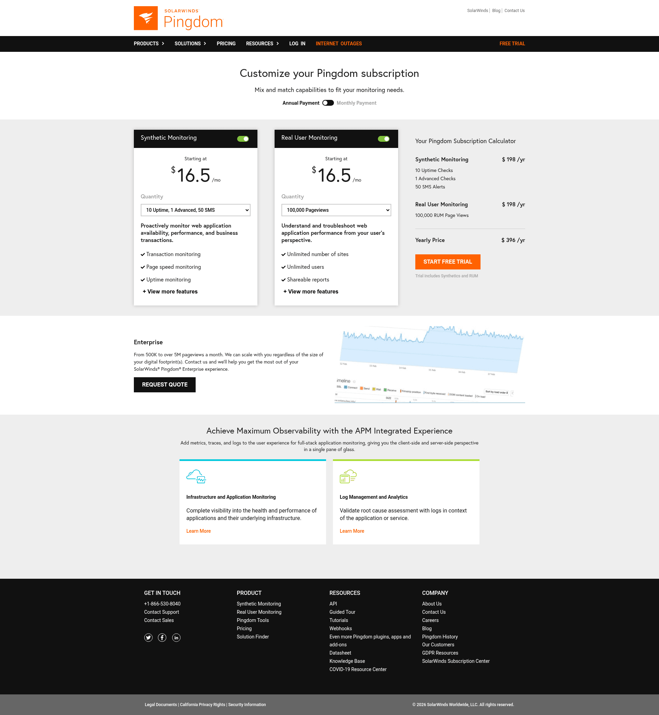The height and width of the screenshot is (715, 659).
Task: Open California Privacy Rights link
Action: pyautogui.click(x=203, y=705)
